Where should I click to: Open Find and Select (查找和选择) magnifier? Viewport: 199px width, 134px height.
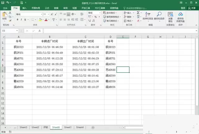(x=159, y=16)
